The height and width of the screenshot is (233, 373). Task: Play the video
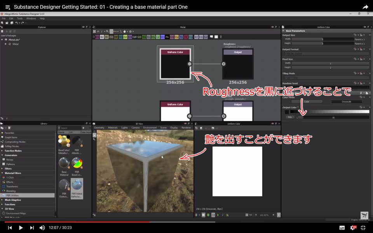click(x=21, y=228)
